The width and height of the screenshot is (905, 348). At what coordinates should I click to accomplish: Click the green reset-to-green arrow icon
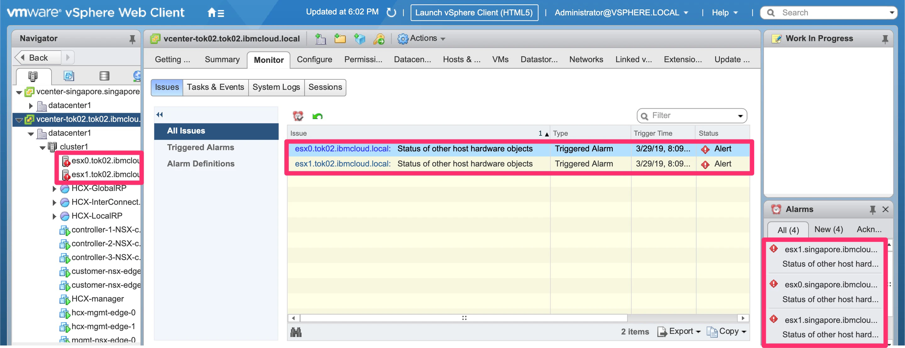coord(317,116)
